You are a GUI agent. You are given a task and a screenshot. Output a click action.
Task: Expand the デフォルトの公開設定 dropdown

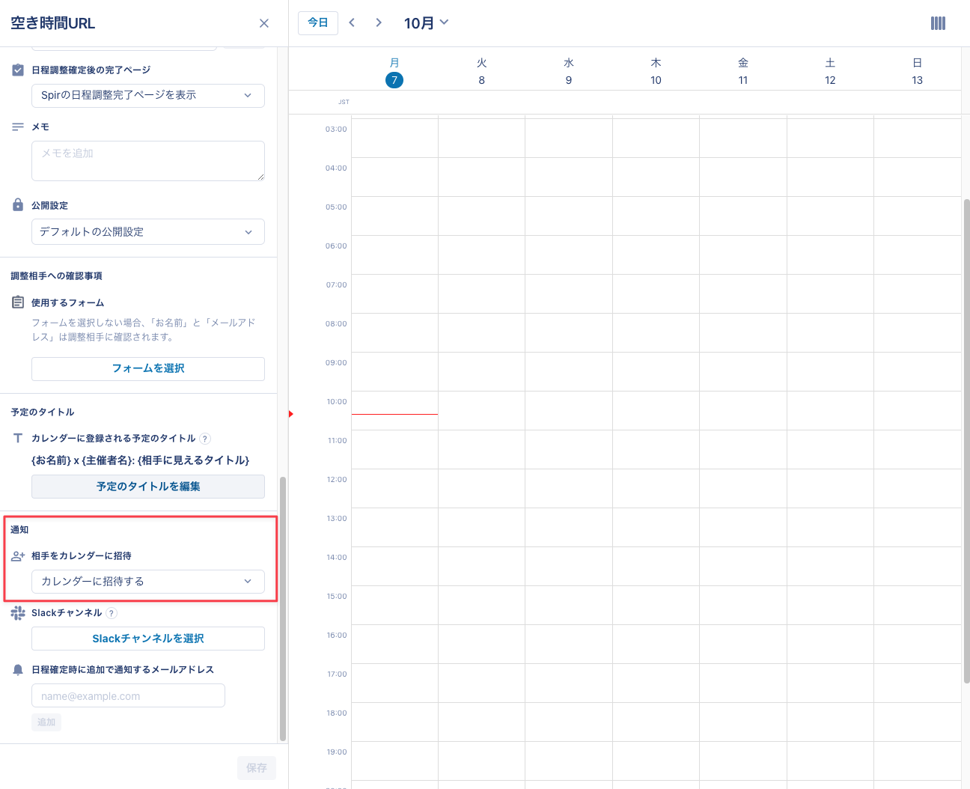148,232
